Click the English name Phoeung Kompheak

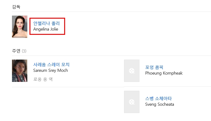164,73
